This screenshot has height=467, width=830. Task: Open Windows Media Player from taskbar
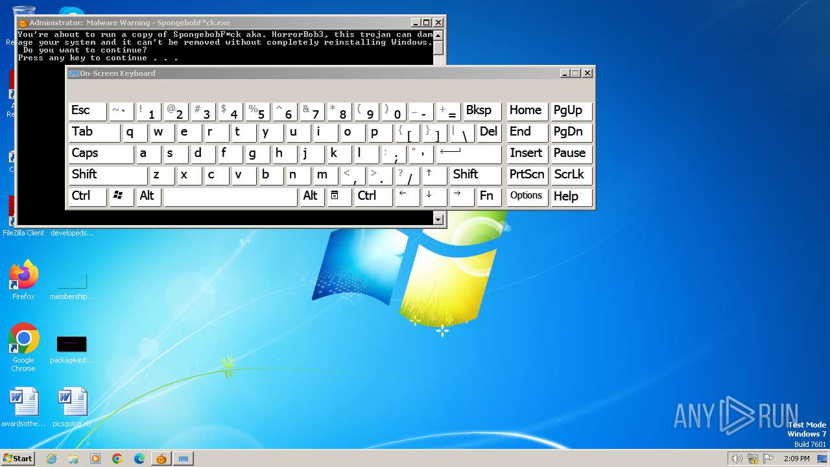pos(95,459)
